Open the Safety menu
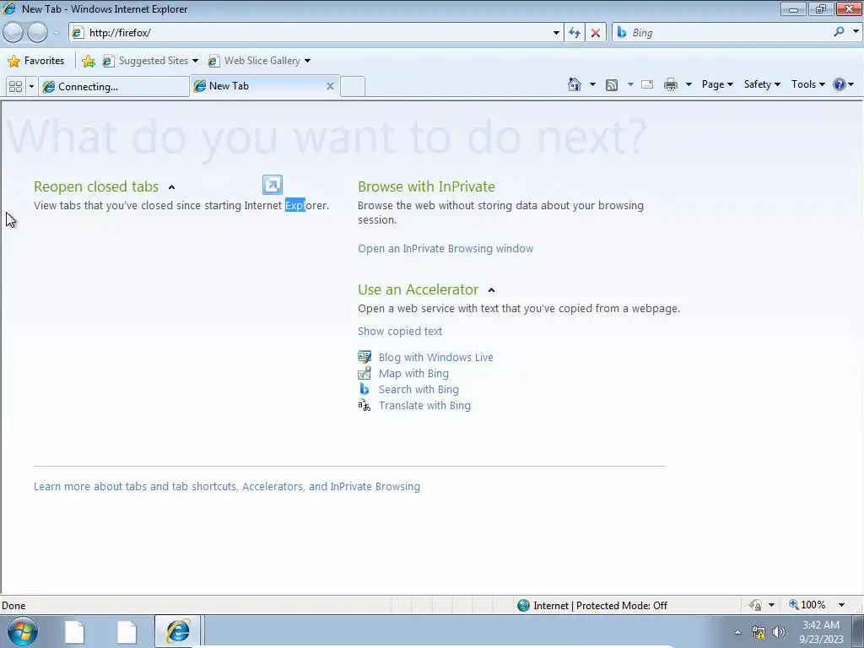 (x=762, y=84)
